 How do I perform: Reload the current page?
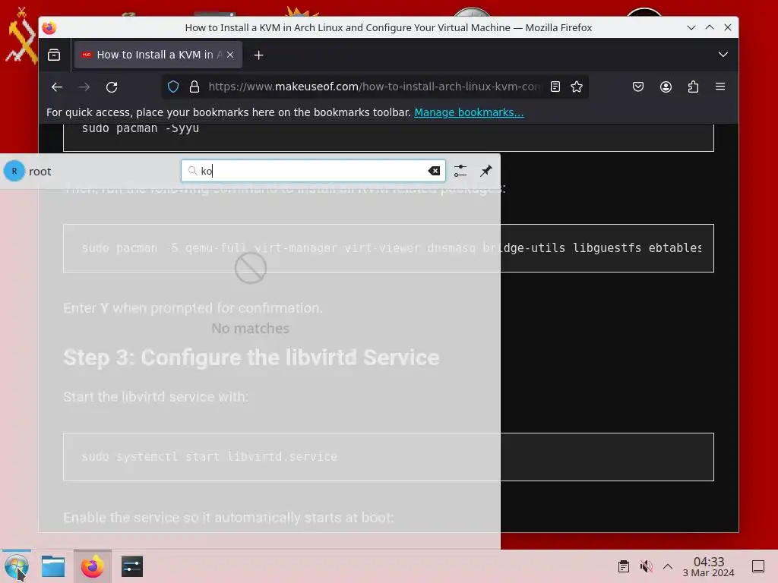click(112, 87)
